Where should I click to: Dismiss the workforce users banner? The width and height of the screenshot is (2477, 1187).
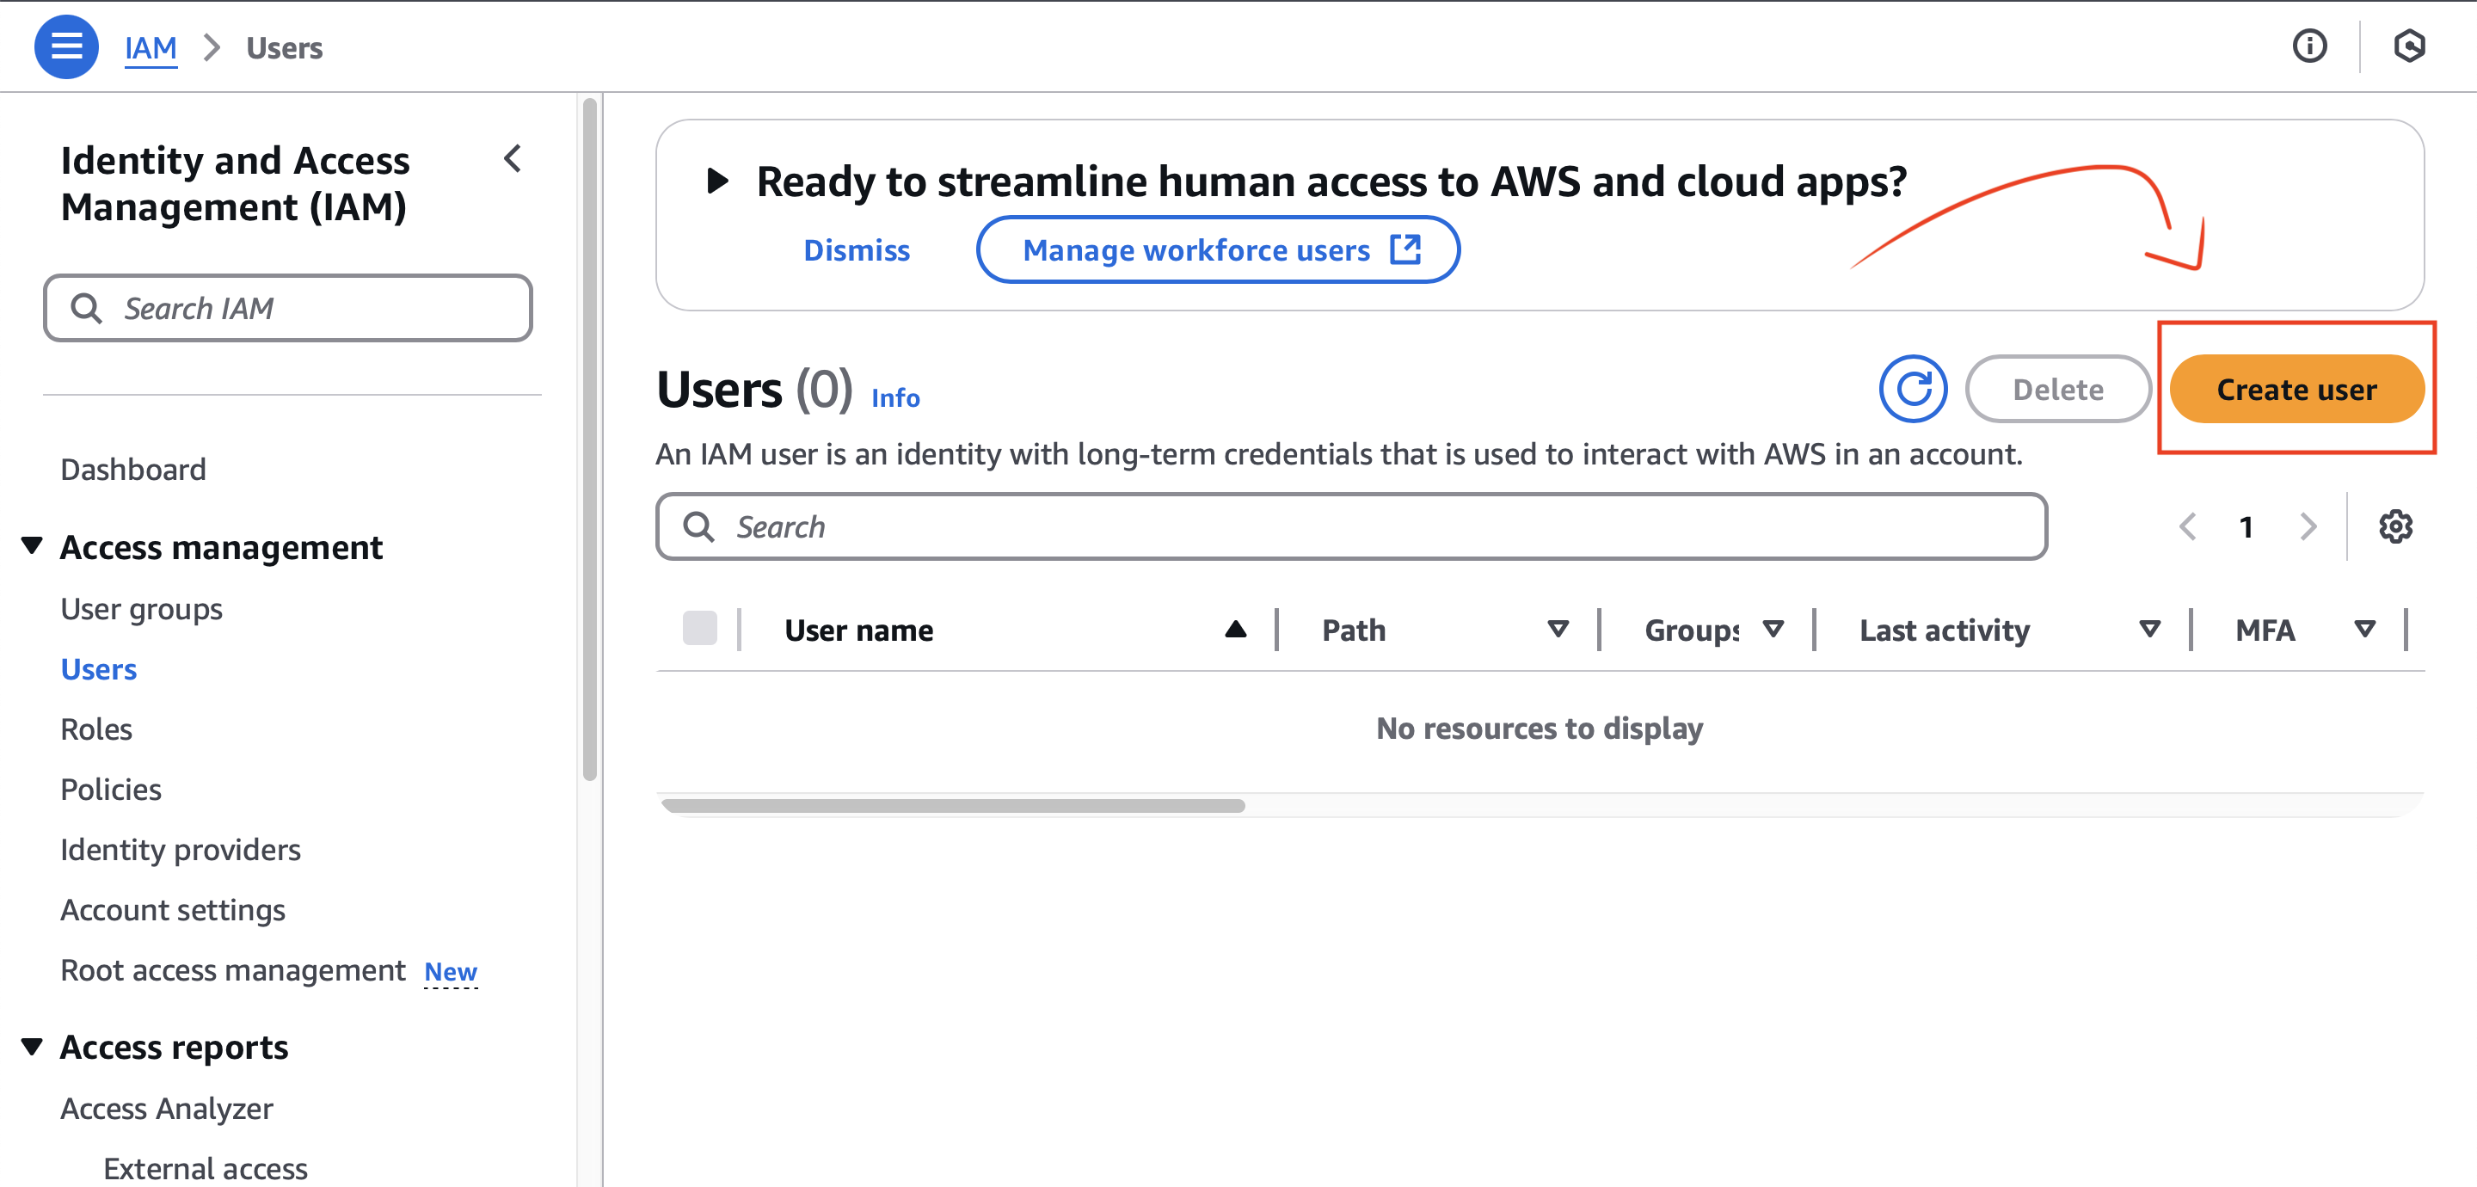pos(857,250)
